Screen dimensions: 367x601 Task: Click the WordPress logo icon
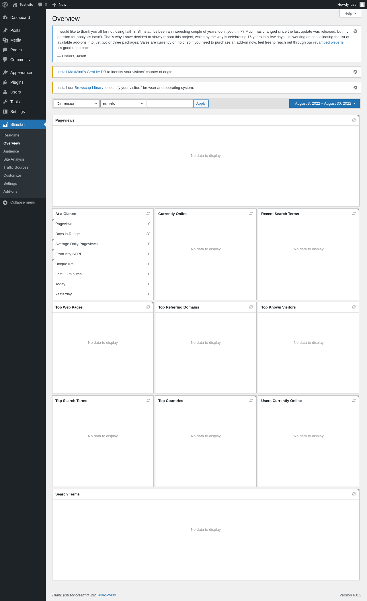5,5
